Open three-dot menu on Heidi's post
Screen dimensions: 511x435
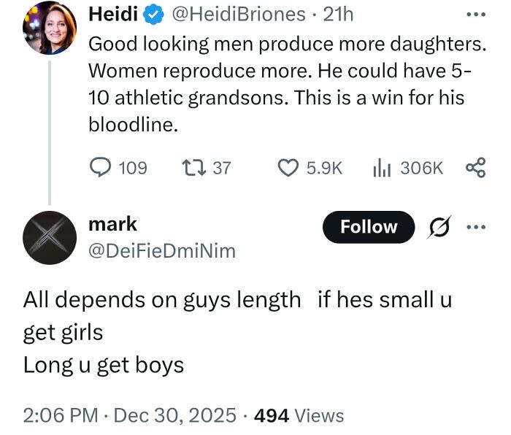475,14
